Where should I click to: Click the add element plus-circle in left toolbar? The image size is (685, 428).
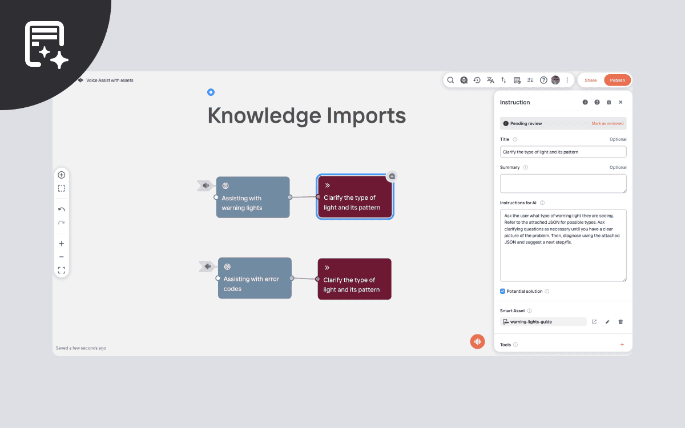(x=62, y=175)
